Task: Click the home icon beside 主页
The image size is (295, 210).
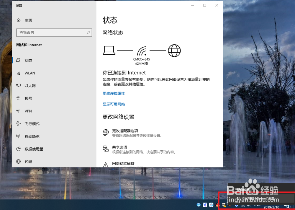Action: [19, 20]
